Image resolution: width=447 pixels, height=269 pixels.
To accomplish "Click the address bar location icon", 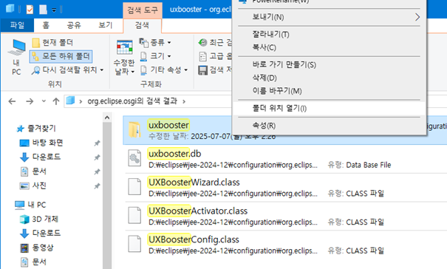I will point(70,101).
